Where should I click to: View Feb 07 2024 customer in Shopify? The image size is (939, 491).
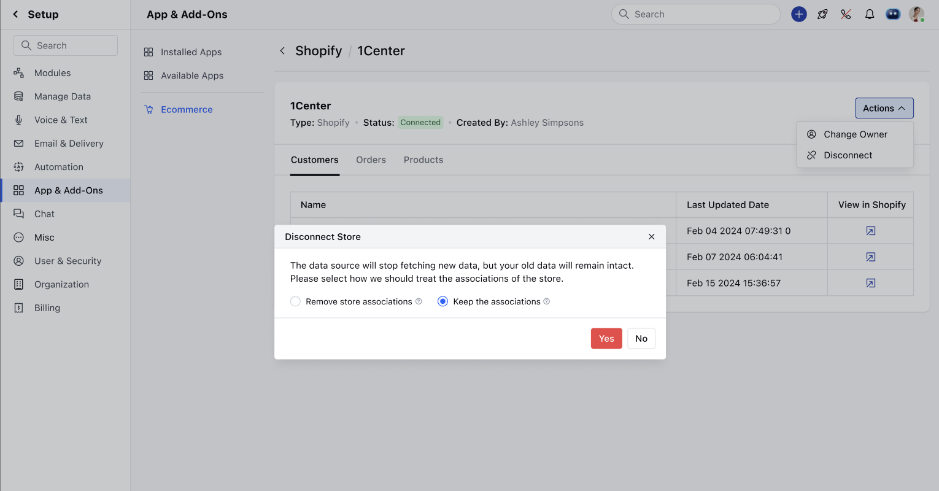[x=871, y=257]
